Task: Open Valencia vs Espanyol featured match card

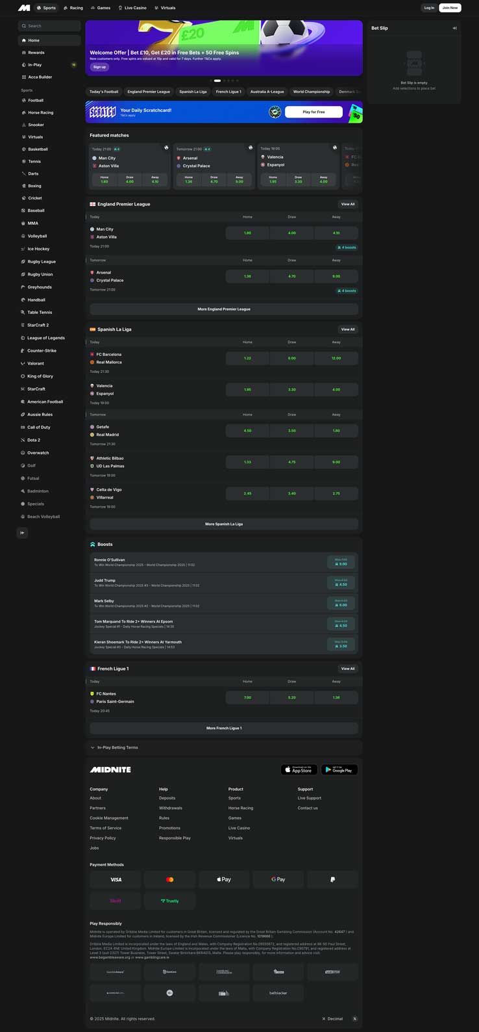Action: [297, 166]
